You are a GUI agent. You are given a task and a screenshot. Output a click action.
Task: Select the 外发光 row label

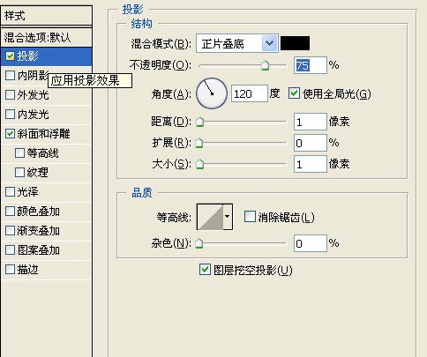point(33,95)
